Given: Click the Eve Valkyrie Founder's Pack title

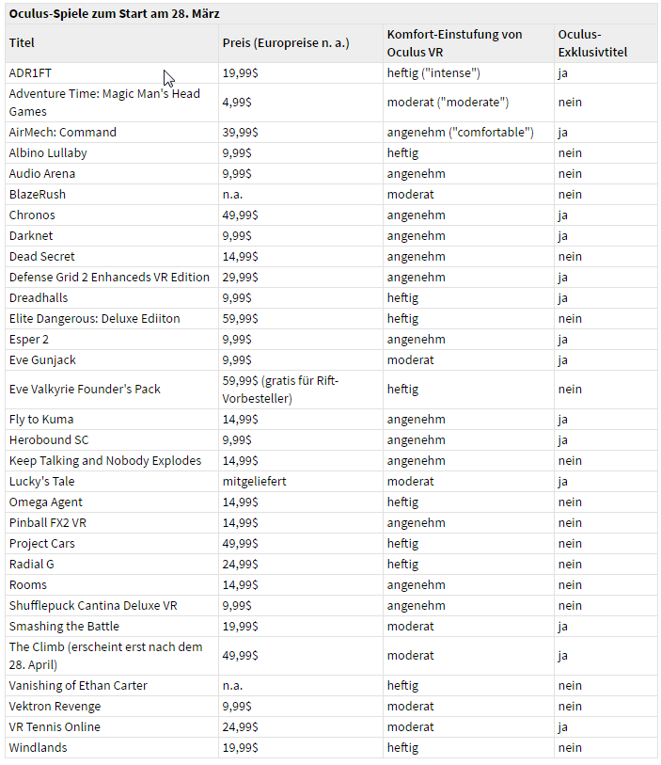Looking at the screenshot, I should pos(85,389).
